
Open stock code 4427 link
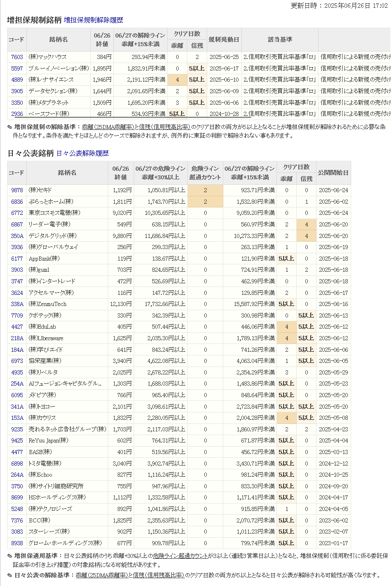click(x=17, y=327)
